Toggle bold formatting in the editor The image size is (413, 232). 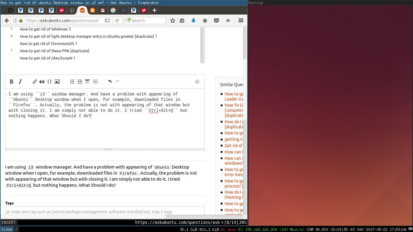11,82
